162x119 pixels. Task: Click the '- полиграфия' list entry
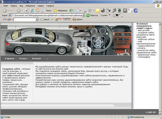(143, 57)
